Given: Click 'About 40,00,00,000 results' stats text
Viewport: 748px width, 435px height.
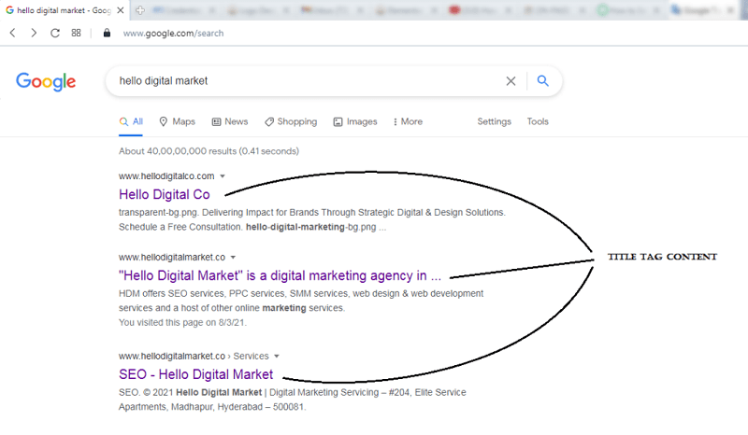Looking at the screenshot, I should [x=209, y=151].
